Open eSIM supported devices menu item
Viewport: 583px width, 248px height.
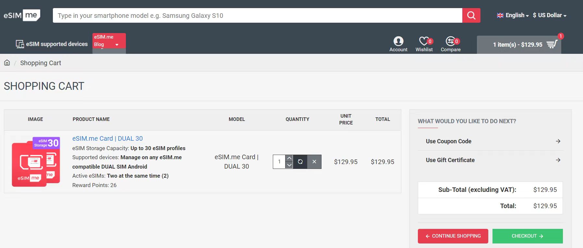click(x=52, y=44)
